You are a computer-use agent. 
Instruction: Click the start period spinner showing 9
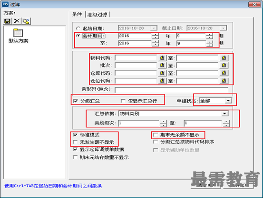tap(209, 36)
